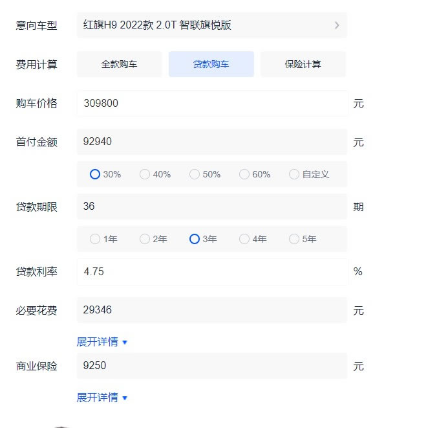Select the 50% down payment option
Screen dimensions: 439x428
(205, 174)
